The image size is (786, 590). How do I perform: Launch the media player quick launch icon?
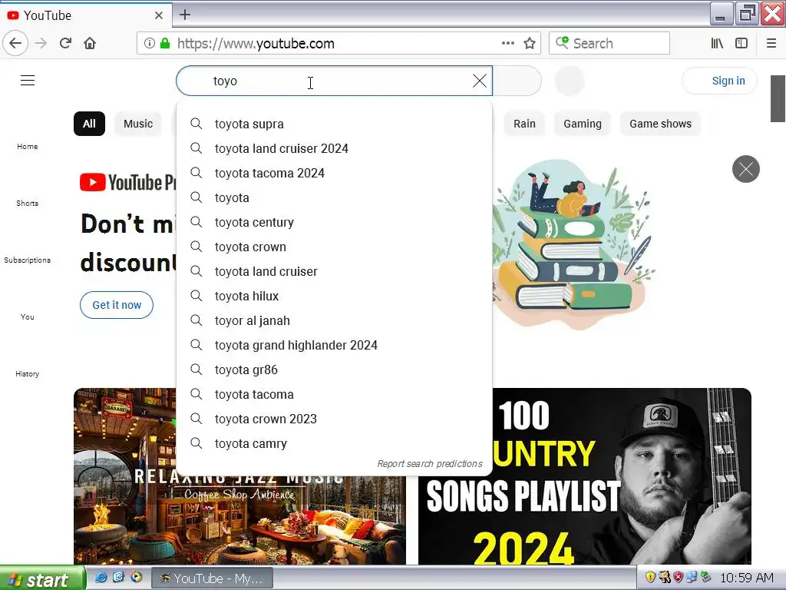pyautogui.click(x=136, y=578)
